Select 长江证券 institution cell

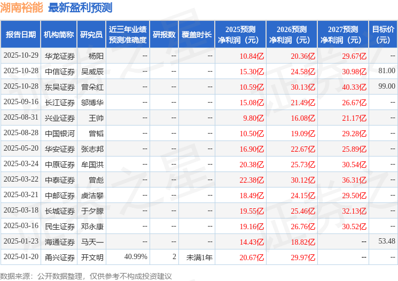coord(60,103)
